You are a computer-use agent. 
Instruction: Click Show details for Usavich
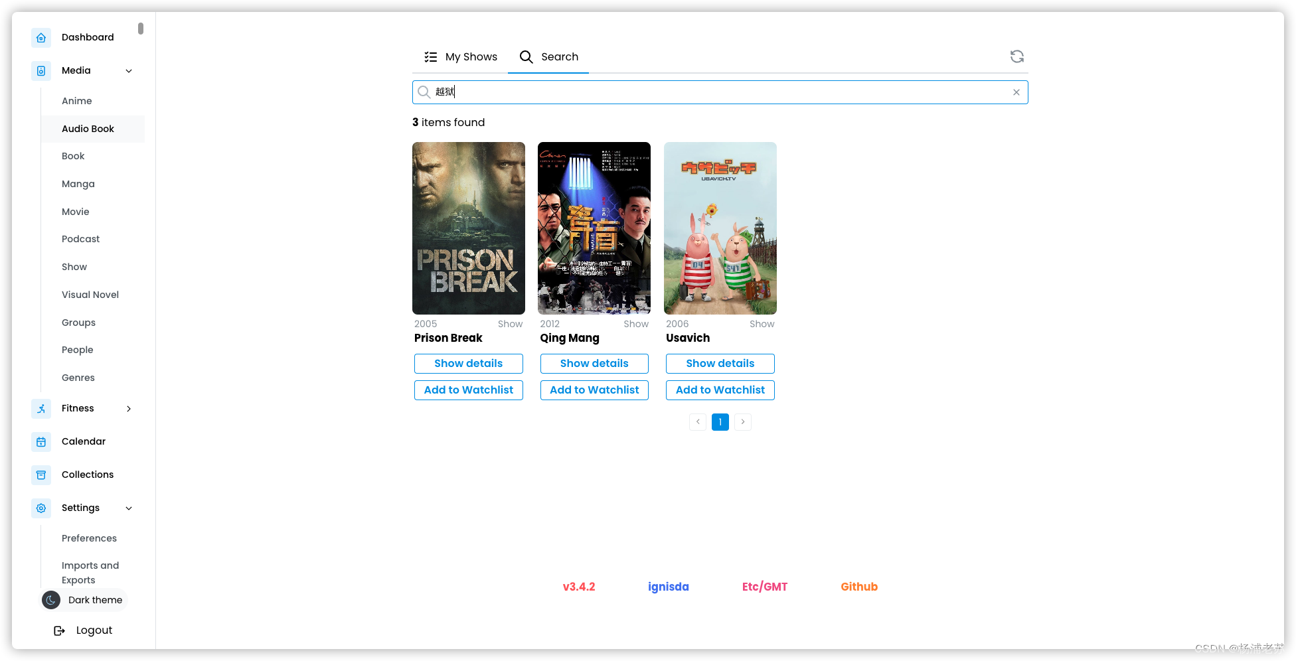pos(720,364)
